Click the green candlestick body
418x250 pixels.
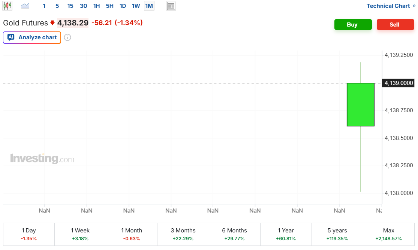click(360, 104)
